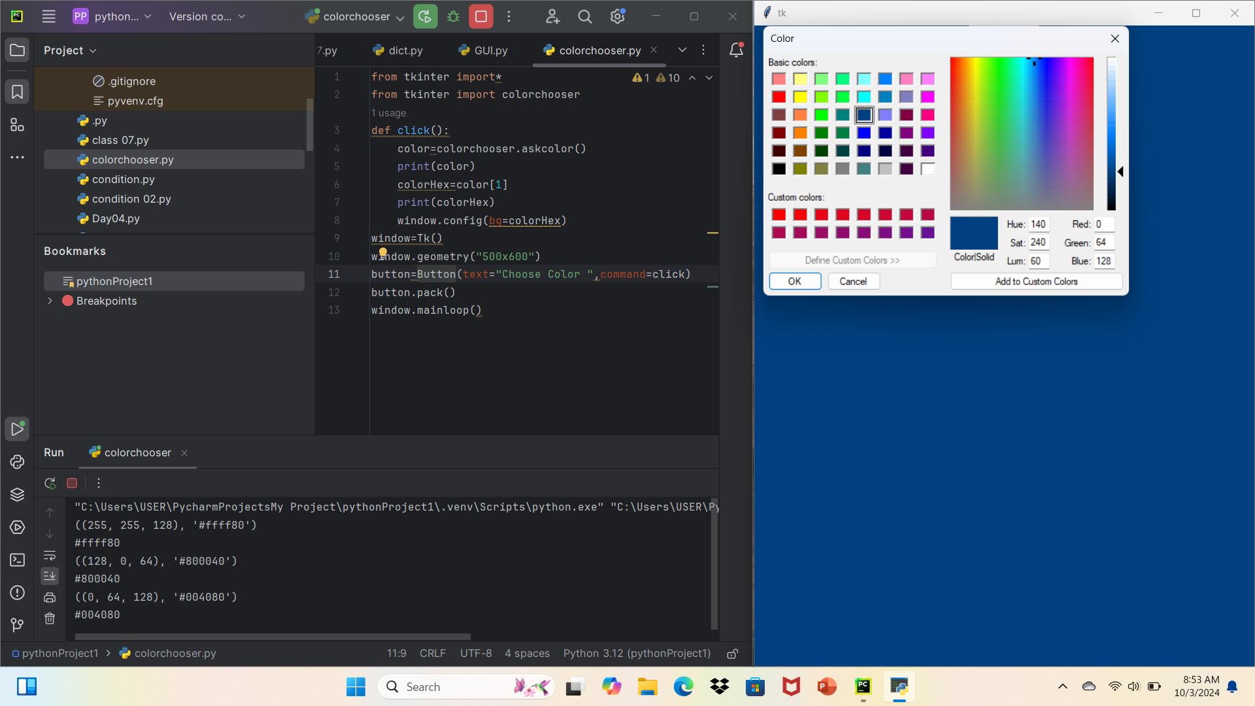Switch to the GUI.py editor tab

484,50
